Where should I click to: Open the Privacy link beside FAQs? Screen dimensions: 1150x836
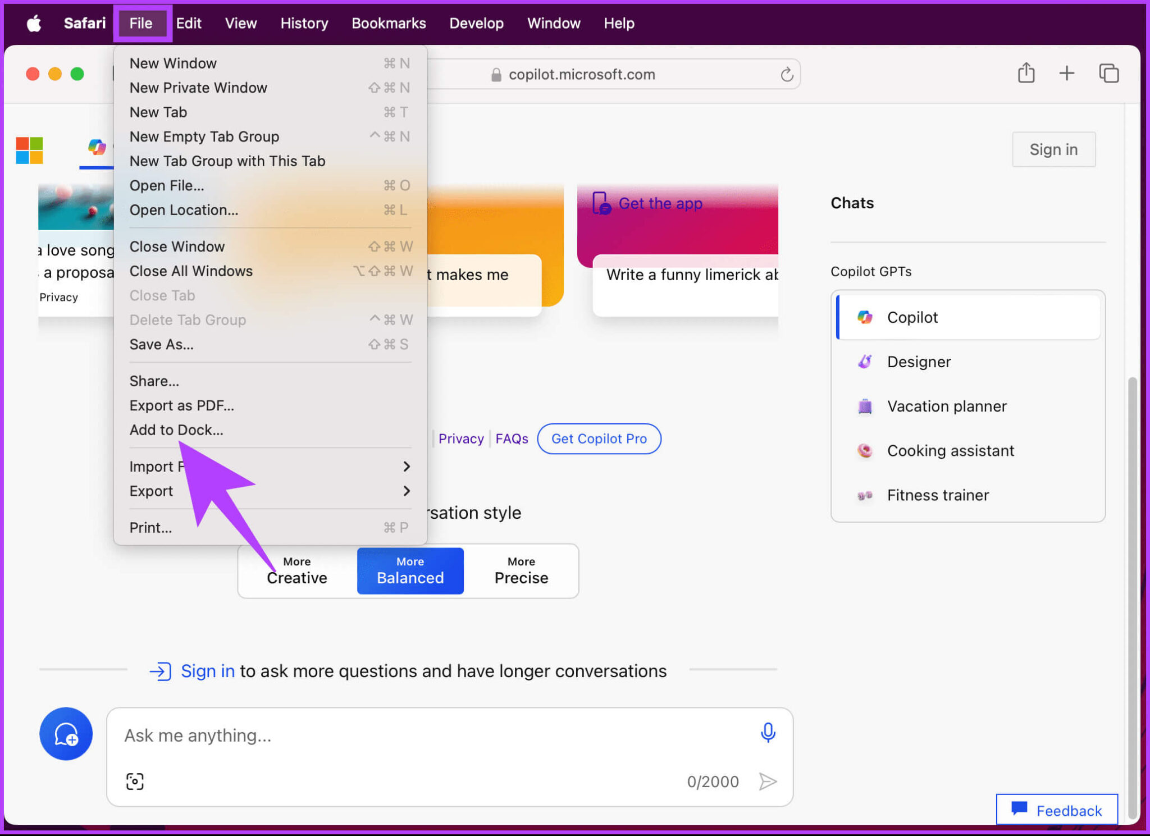click(x=460, y=438)
